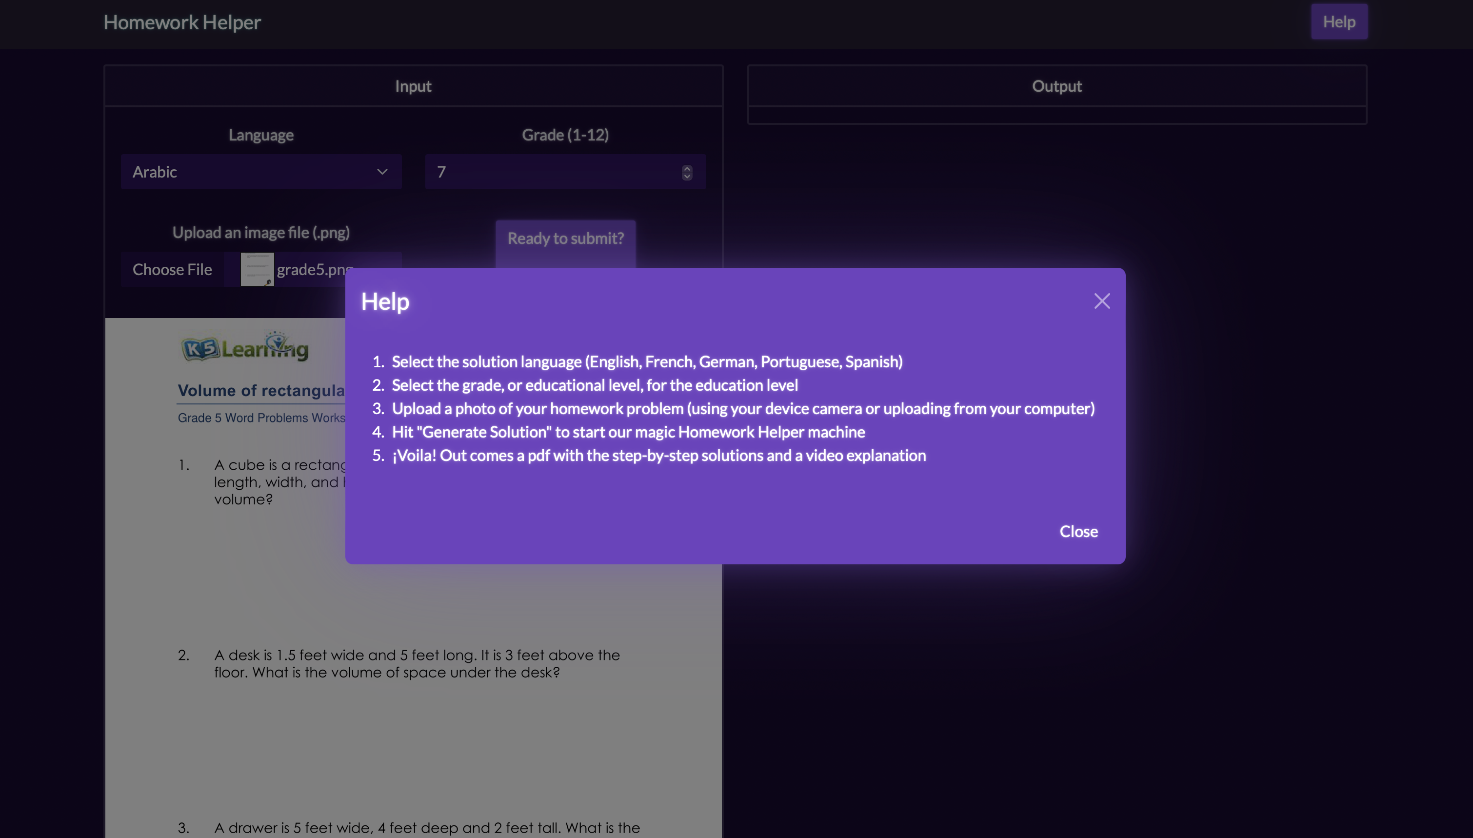Click the Homework Helper app title
The image size is (1473, 838).
182,22
